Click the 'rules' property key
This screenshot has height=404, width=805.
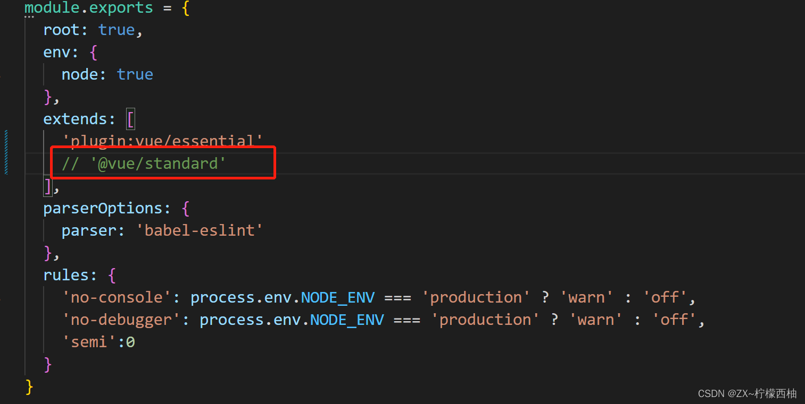(66, 275)
